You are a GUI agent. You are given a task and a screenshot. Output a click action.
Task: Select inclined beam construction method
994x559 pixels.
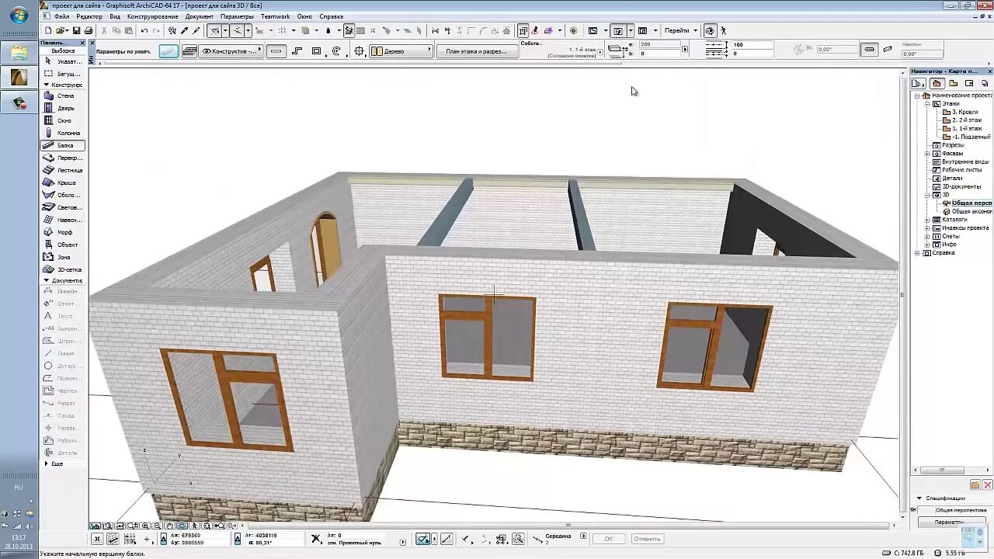pos(886,50)
